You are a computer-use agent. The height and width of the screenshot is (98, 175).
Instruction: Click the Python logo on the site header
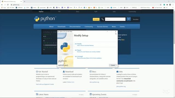tap(45, 19)
